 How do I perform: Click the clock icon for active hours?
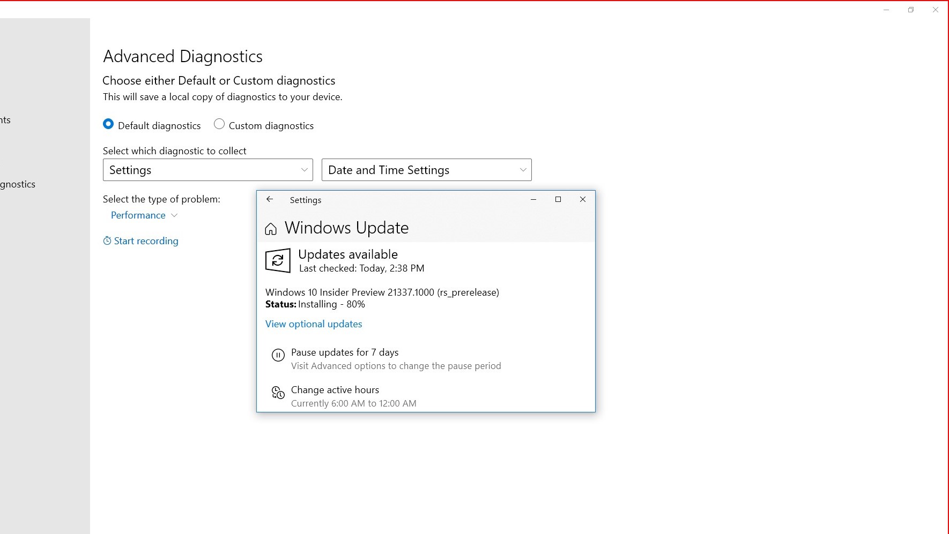point(278,393)
